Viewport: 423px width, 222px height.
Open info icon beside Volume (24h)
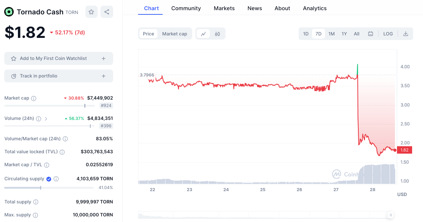tap(39, 119)
